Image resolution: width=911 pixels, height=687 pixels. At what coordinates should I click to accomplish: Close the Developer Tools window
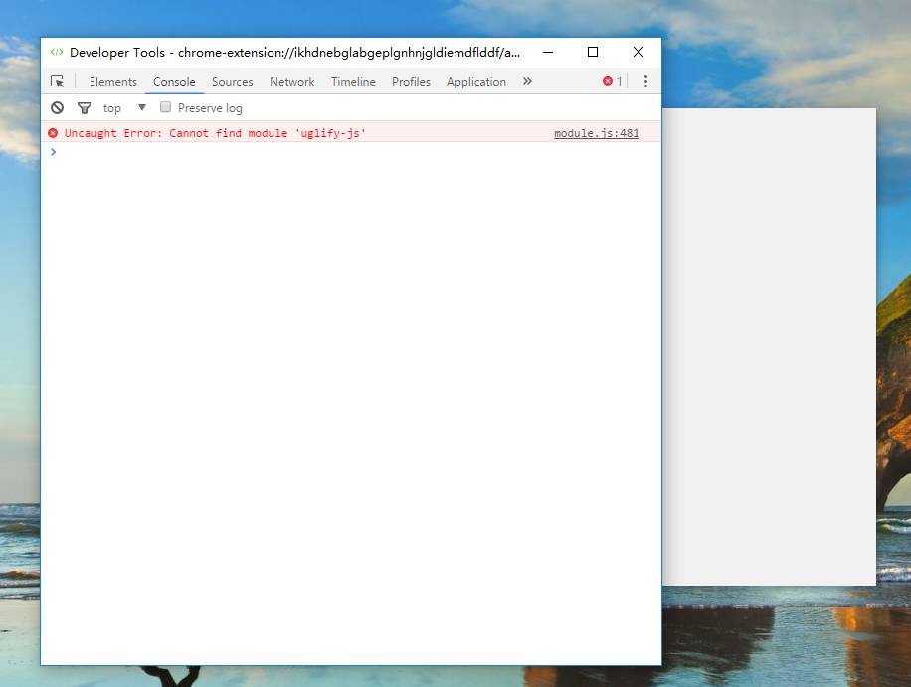point(638,53)
